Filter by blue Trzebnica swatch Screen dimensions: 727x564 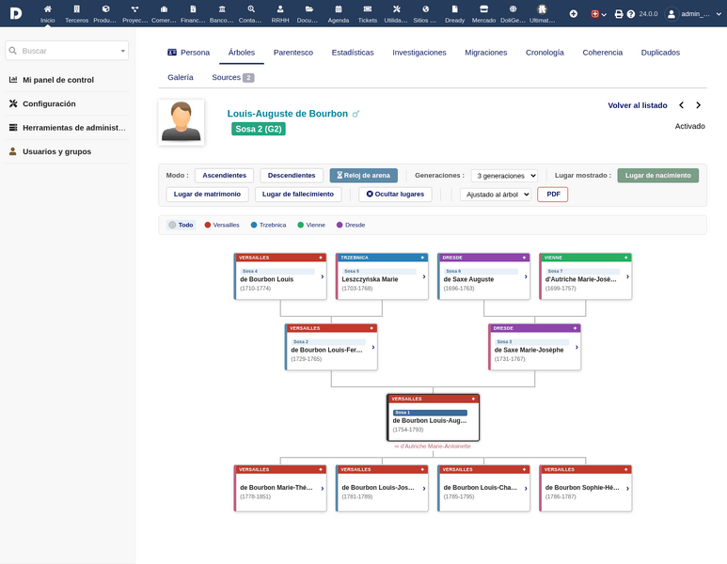254,225
